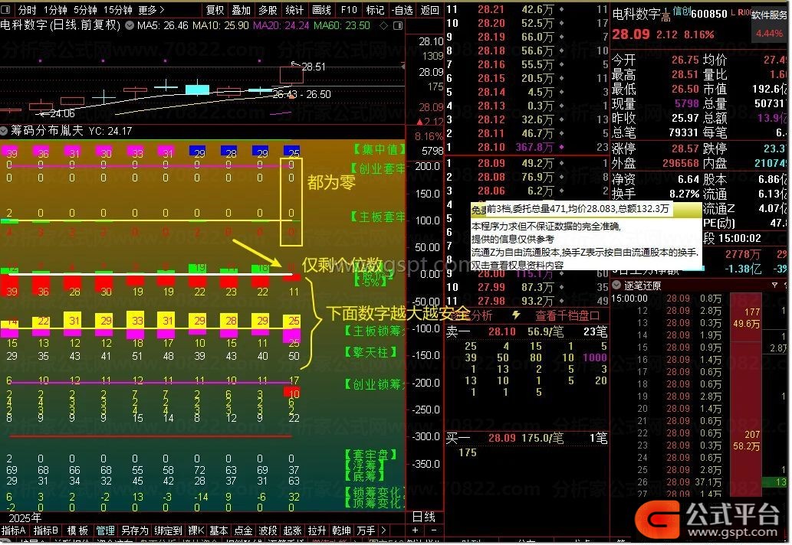Viewport: 792px width, 545px height.
Task: Click the diamond marker on bid row 27.99
Action: pyautogui.click(x=562, y=287)
